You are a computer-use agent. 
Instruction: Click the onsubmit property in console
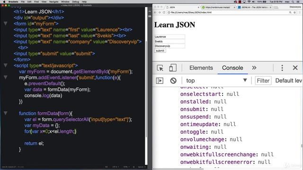pos(193,109)
